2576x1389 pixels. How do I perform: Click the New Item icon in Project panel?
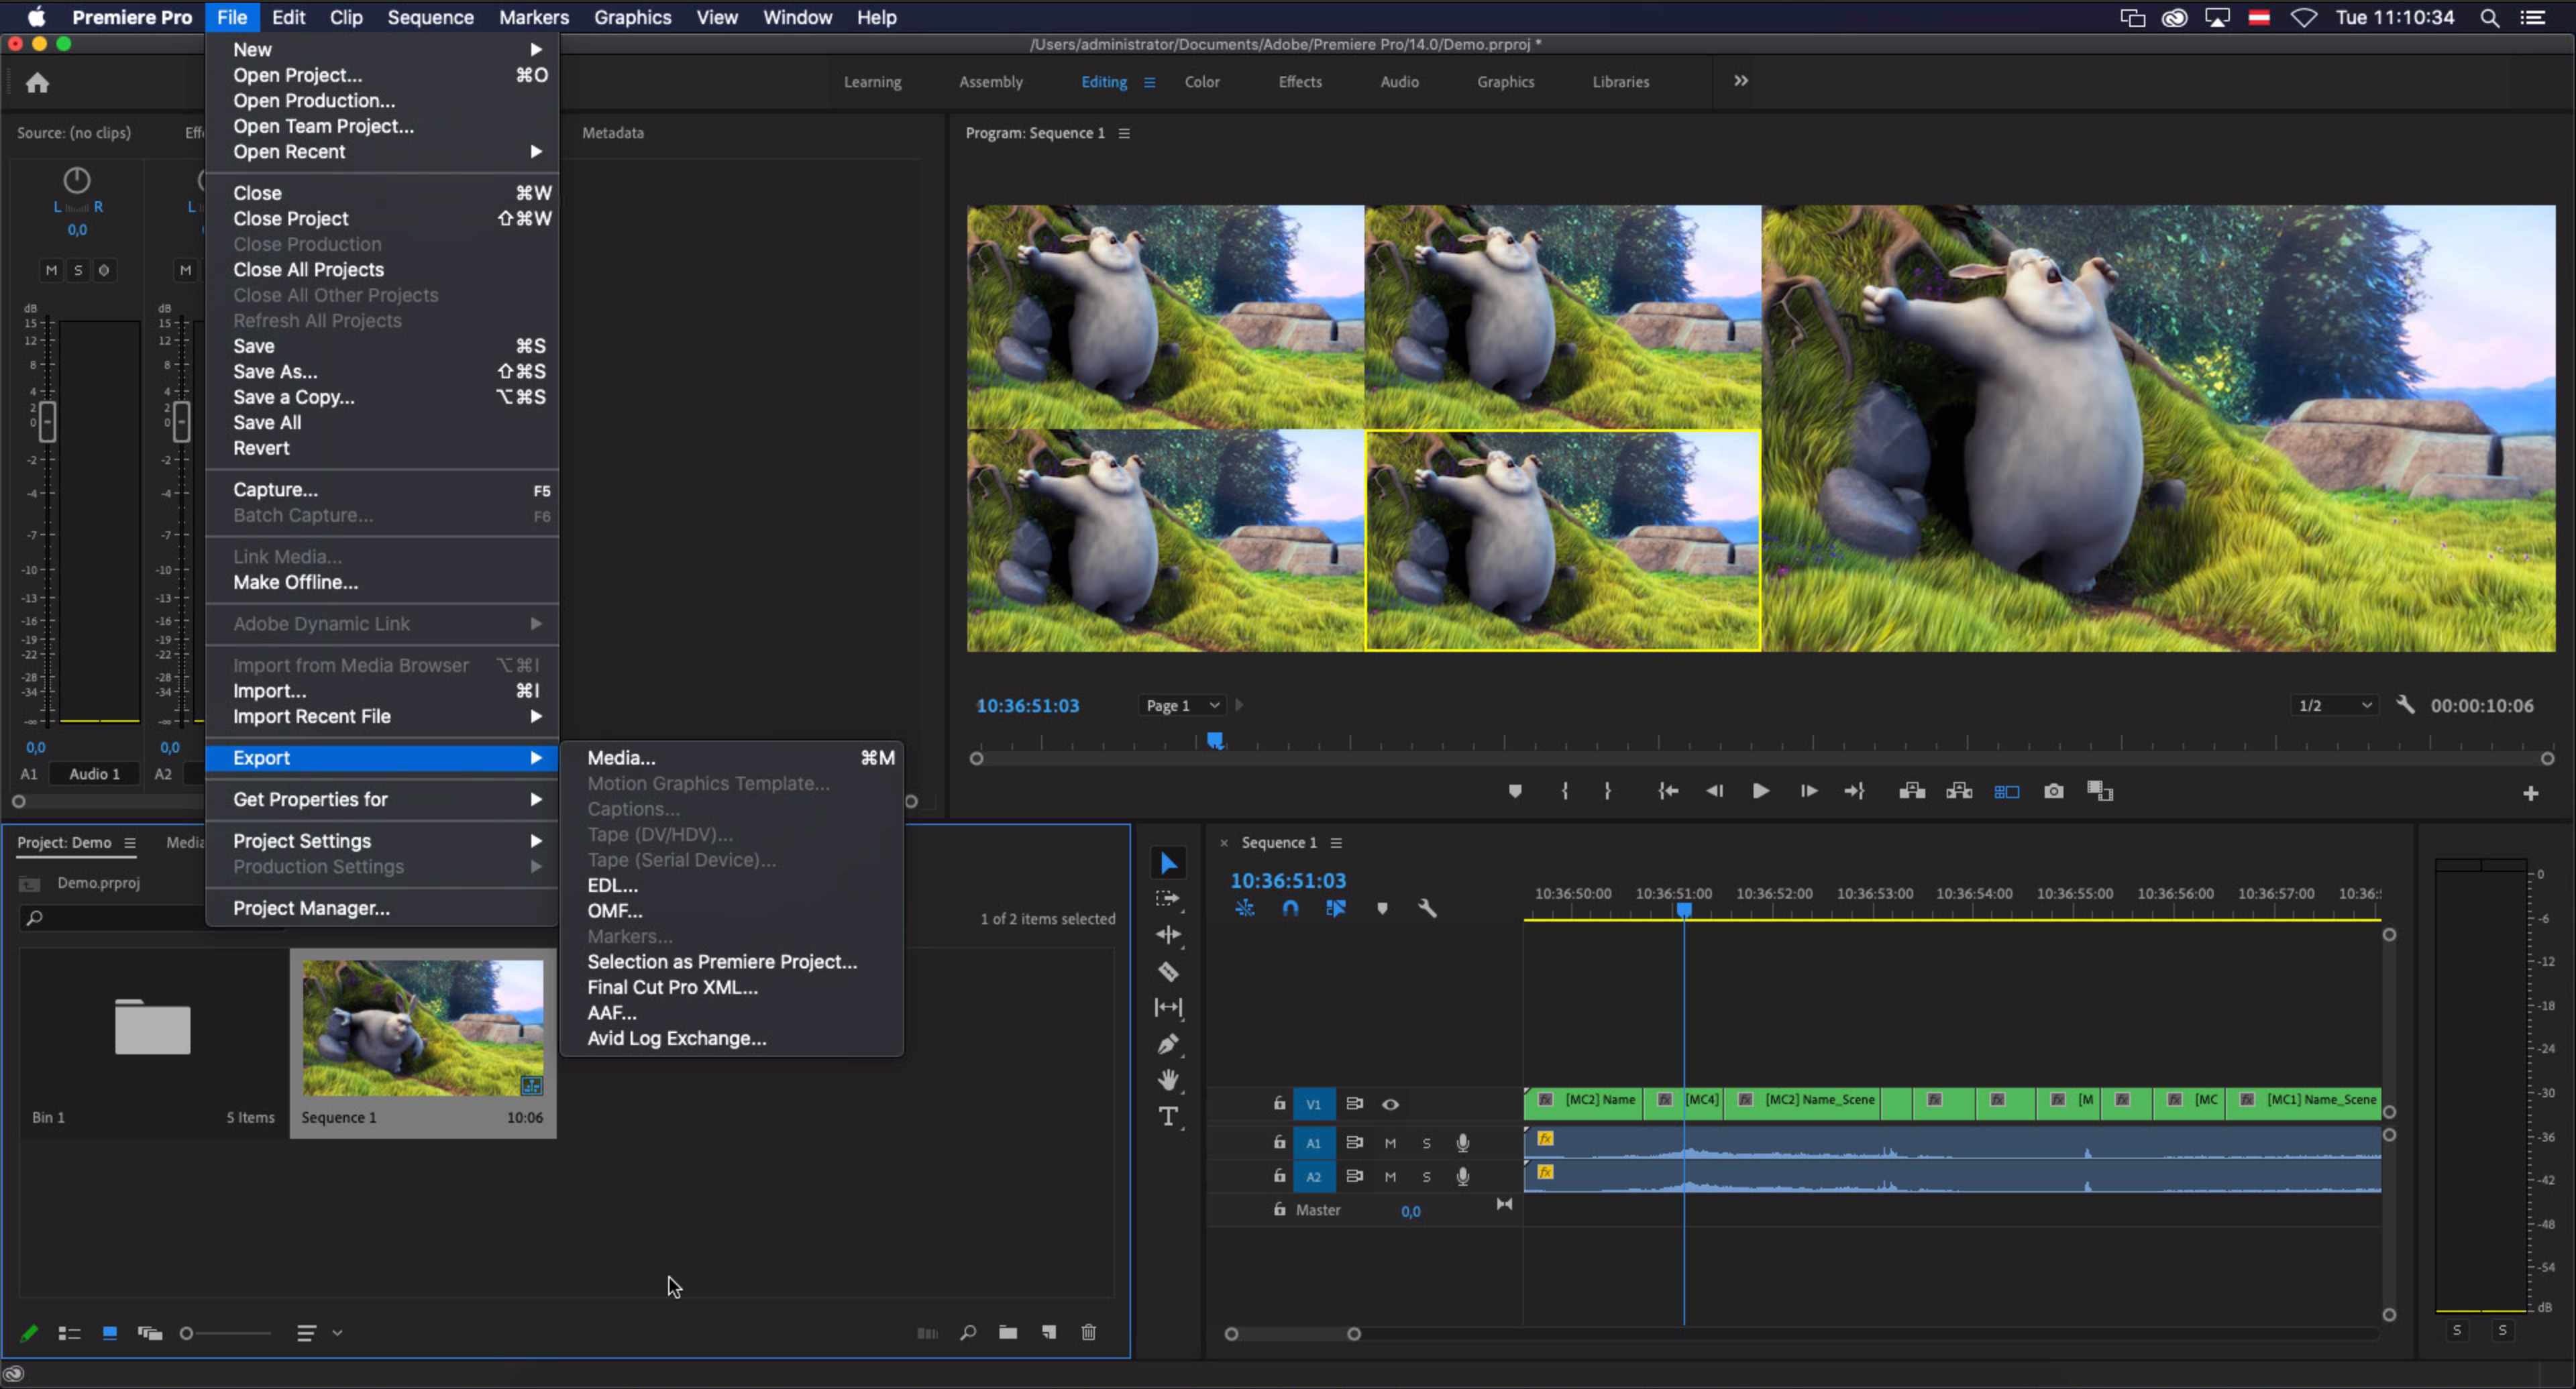1048,1332
